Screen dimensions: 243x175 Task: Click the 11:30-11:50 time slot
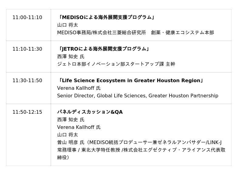click(x=27, y=81)
